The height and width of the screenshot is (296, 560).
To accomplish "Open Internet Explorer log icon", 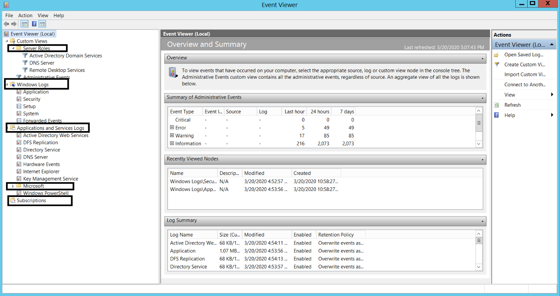I will tap(19, 171).
